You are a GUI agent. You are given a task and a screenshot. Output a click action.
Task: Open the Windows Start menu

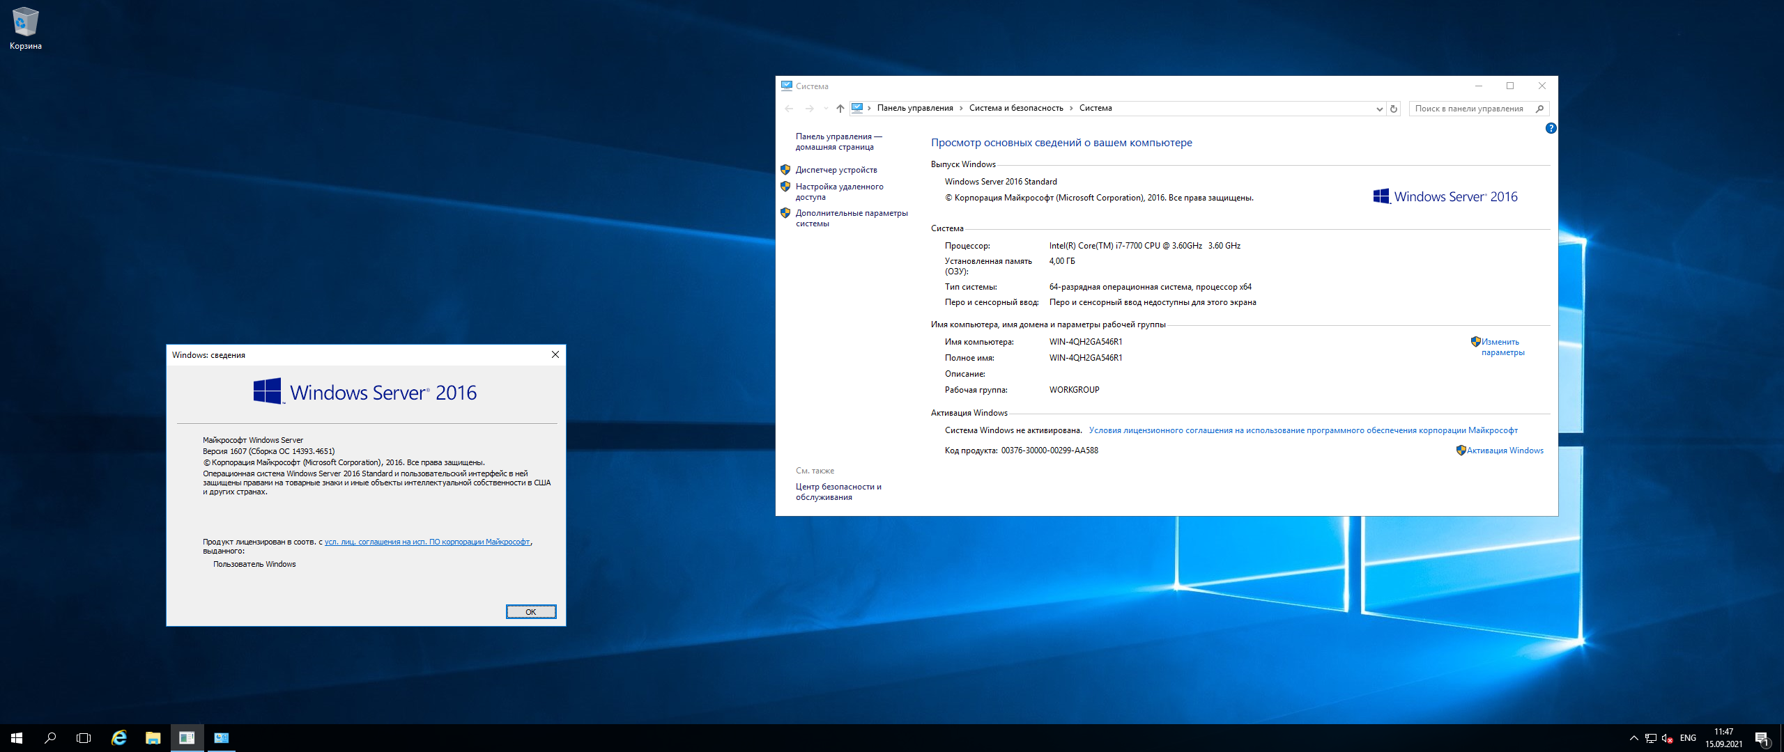tap(17, 738)
